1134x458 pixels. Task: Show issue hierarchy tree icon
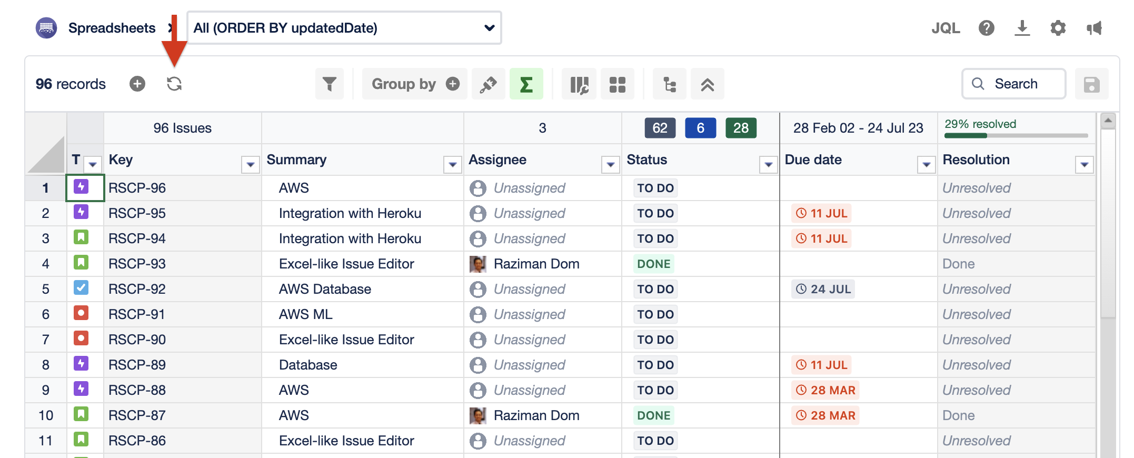coord(669,84)
